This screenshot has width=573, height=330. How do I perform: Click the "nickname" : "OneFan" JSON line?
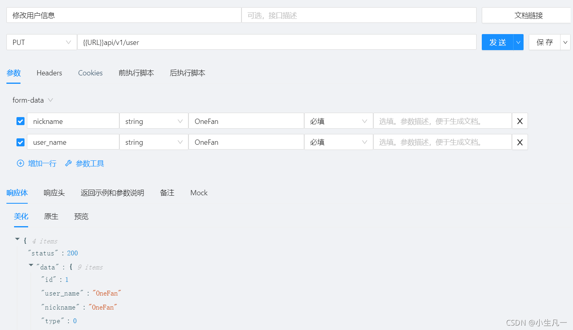point(79,307)
